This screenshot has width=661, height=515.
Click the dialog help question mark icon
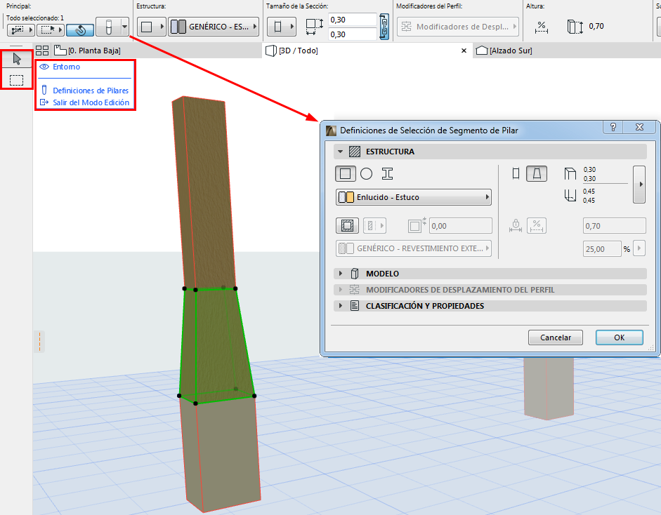pos(613,128)
